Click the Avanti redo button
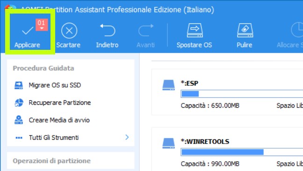This screenshot has width=303, height=171. (x=146, y=35)
